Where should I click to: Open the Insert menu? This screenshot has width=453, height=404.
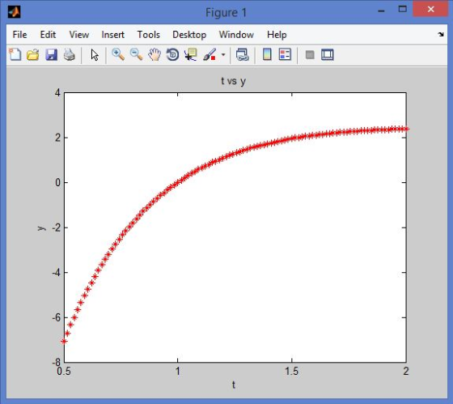[x=112, y=35]
